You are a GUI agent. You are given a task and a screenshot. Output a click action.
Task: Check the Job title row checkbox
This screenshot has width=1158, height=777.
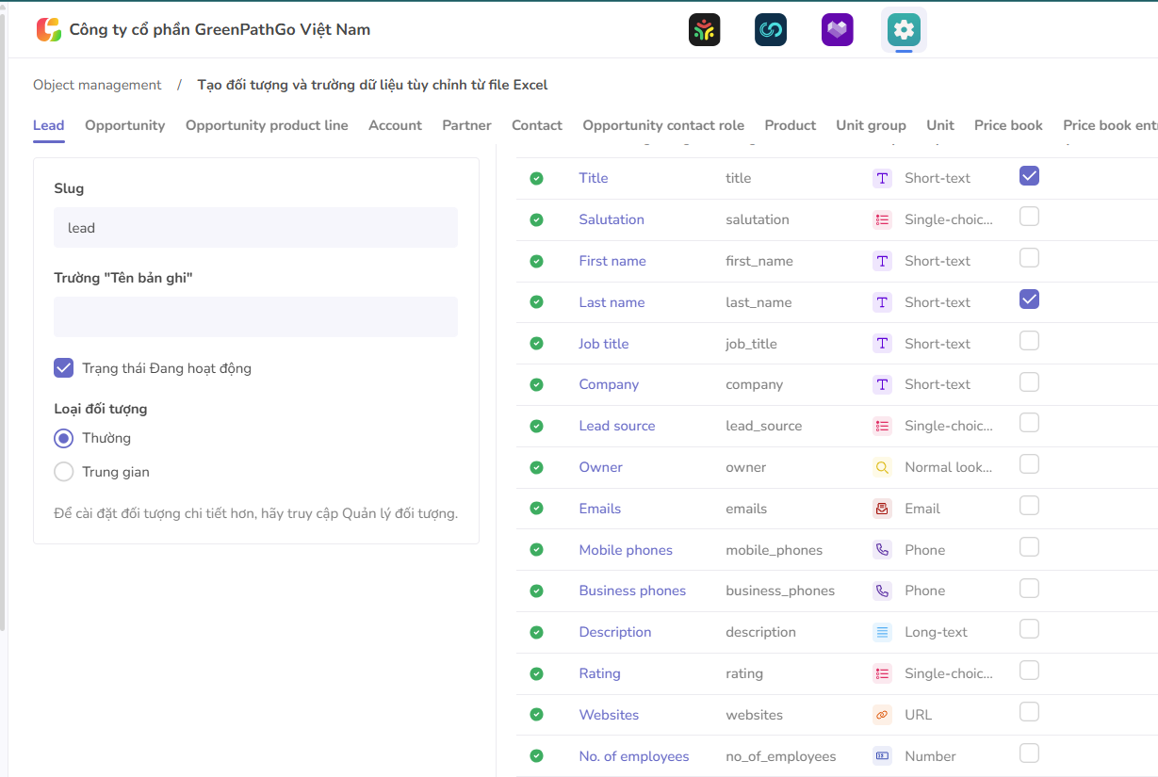pyautogui.click(x=1030, y=340)
